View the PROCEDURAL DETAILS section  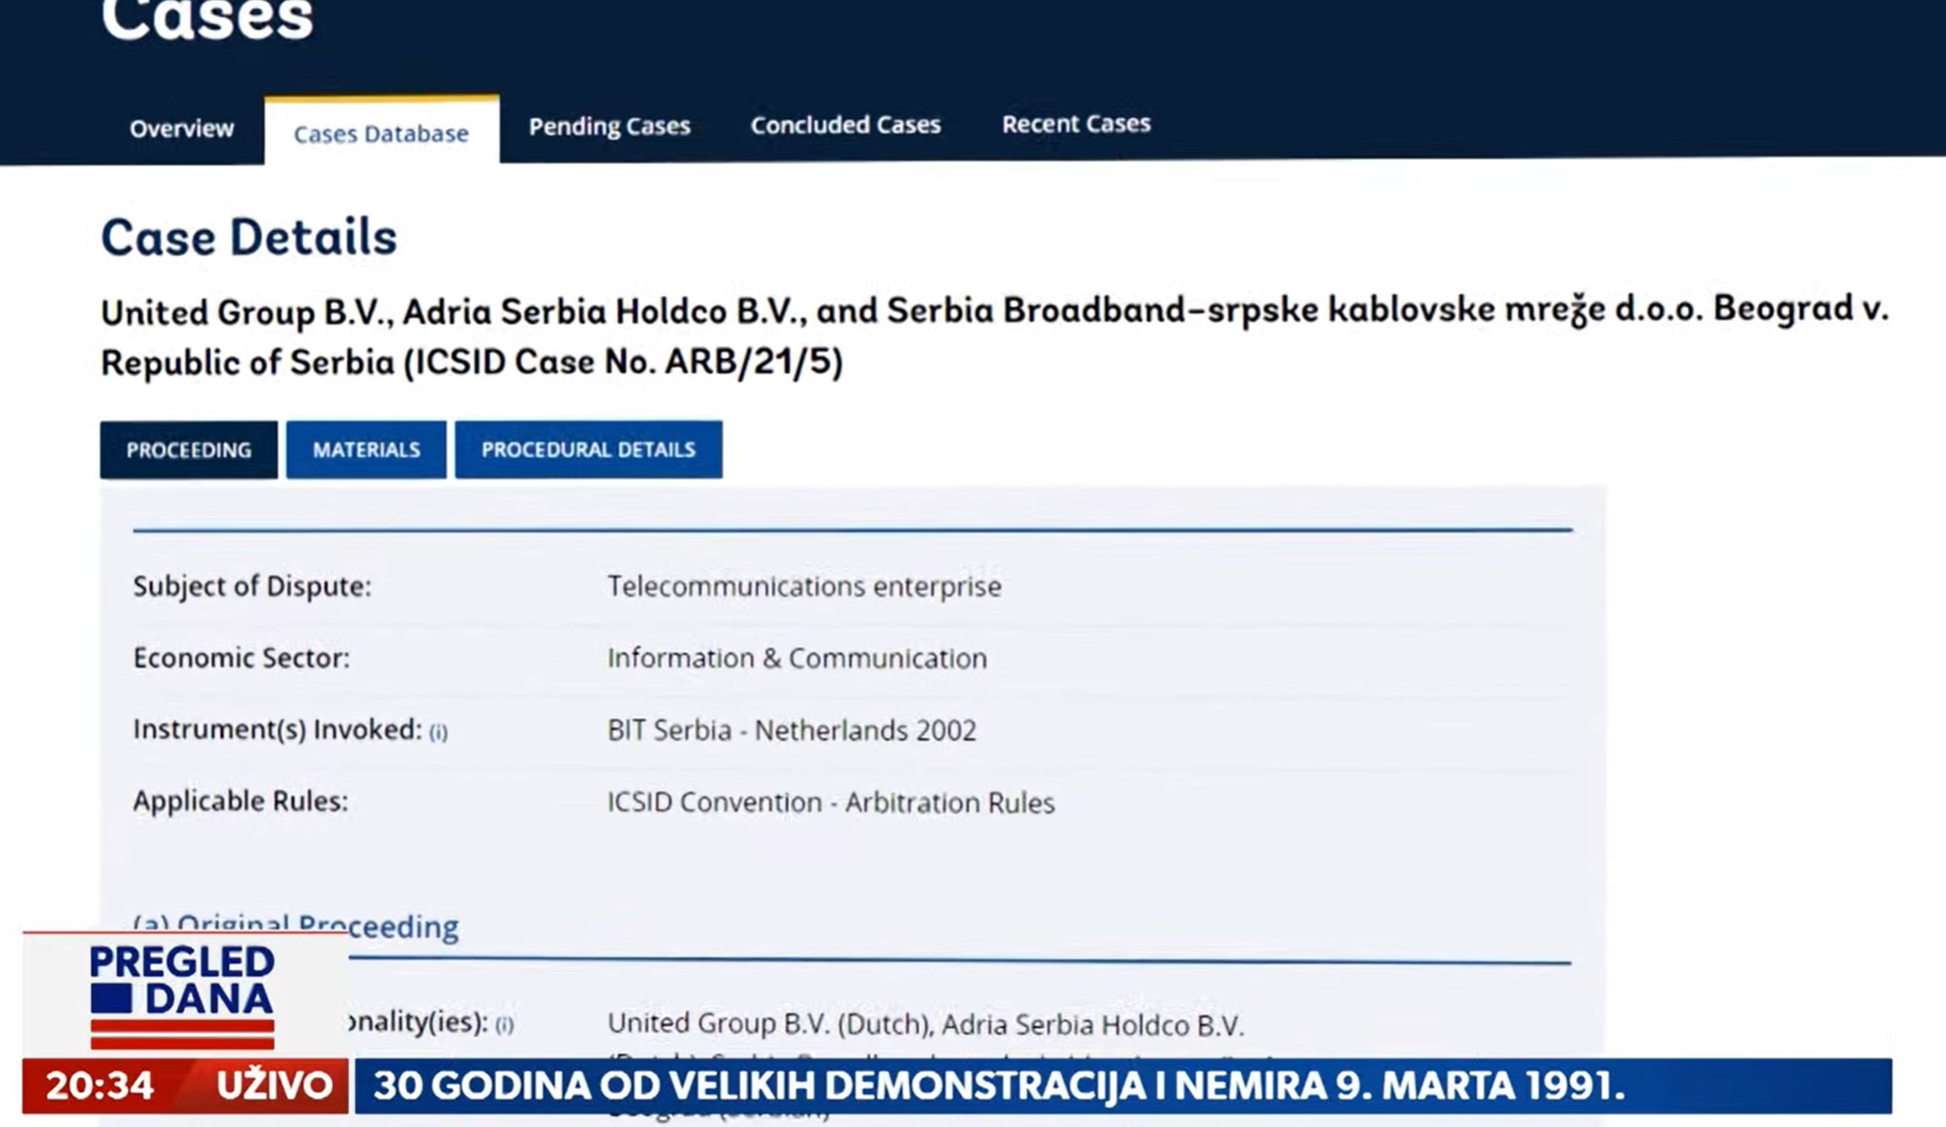pyautogui.click(x=588, y=450)
